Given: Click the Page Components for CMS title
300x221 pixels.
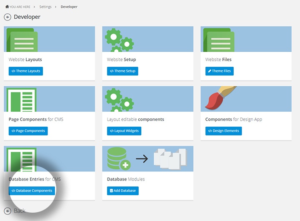Looking at the screenshot, I should (x=36, y=120).
